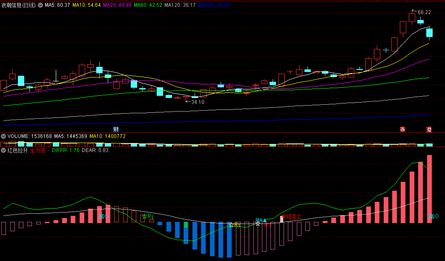Select the MA120: 36.17 legend label
445x261 pixels.
point(180,5)
